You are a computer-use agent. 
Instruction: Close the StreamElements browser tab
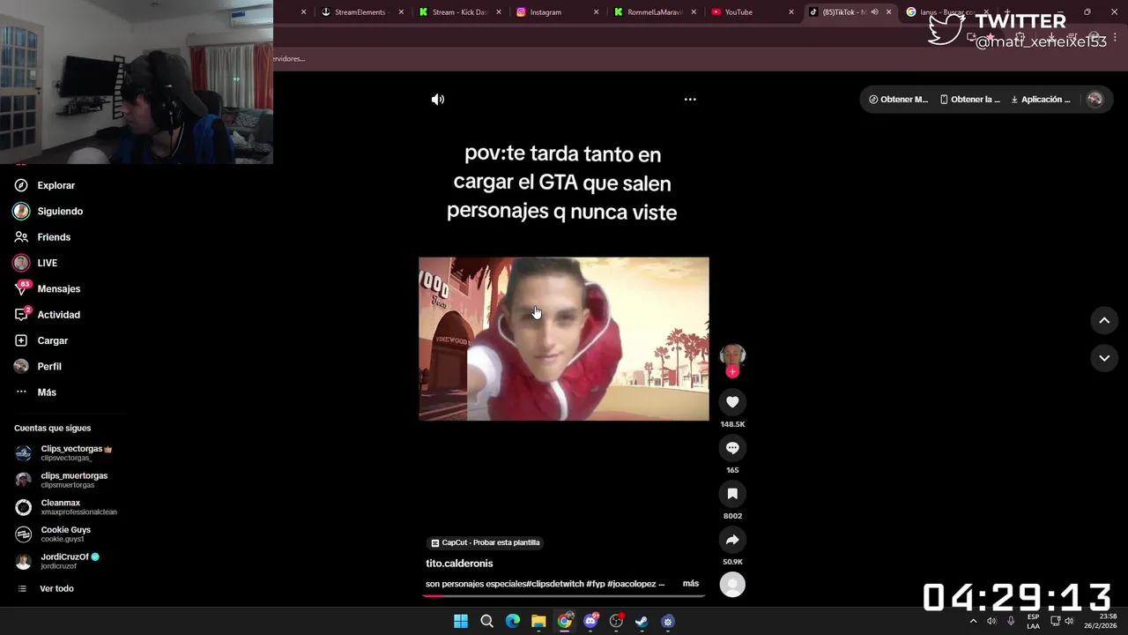tap(401, 12)
